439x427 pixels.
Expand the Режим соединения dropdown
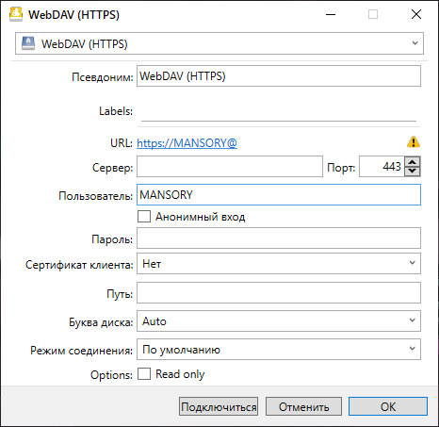279,349
